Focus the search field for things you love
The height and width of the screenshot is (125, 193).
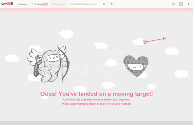(85, 4)
